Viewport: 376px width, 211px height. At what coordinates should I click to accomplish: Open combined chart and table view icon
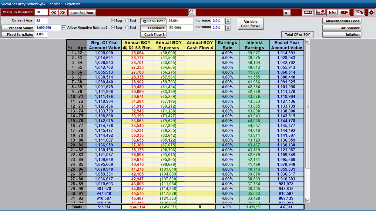[x=320, y=12]
